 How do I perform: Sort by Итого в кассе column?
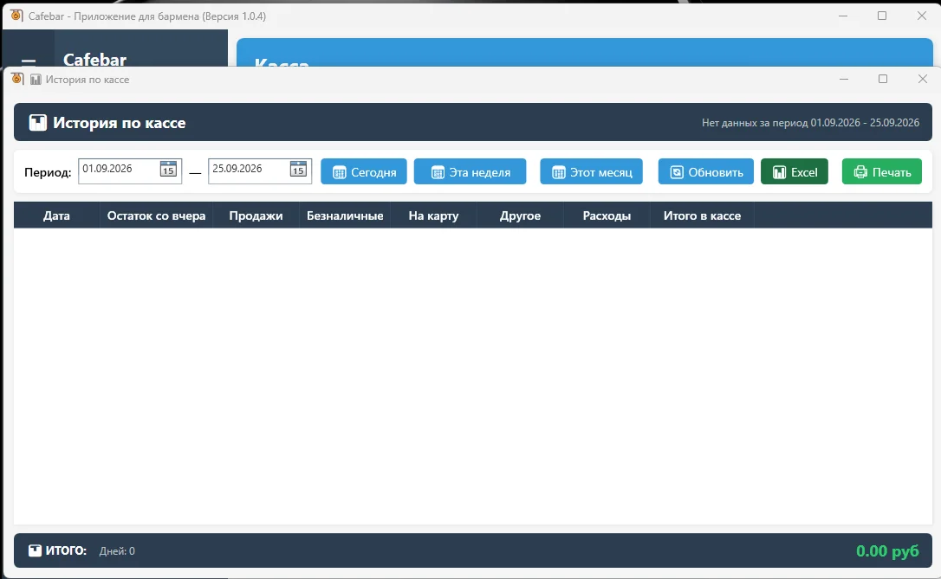pyautogui.click(x=702, y=216)
